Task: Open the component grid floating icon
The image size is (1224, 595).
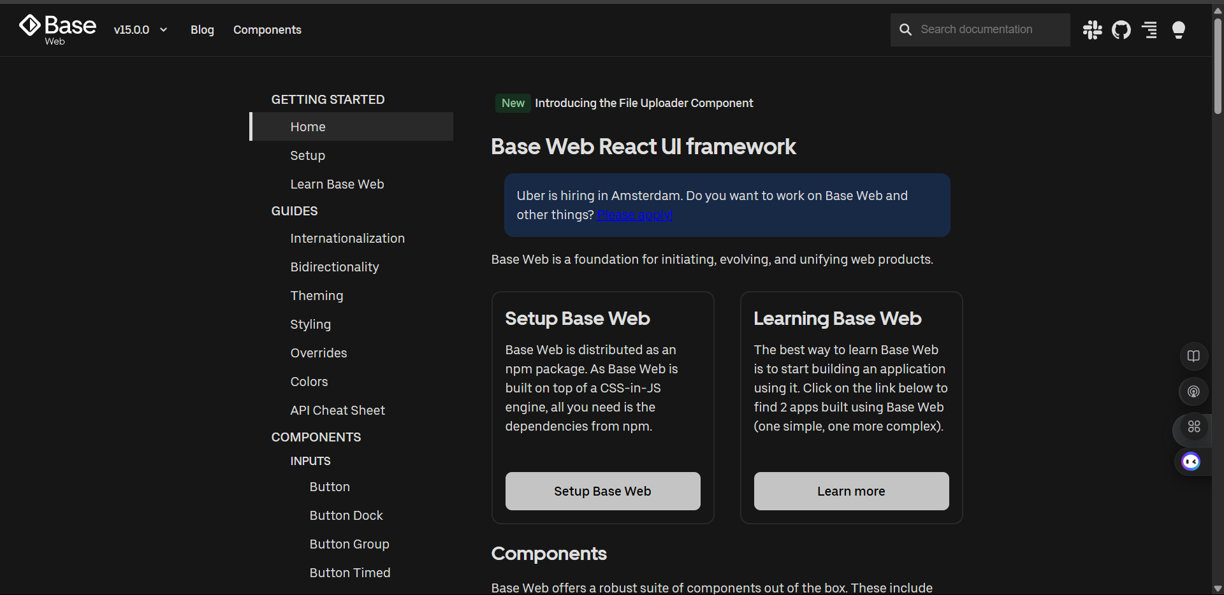Action: point(1195,427)
